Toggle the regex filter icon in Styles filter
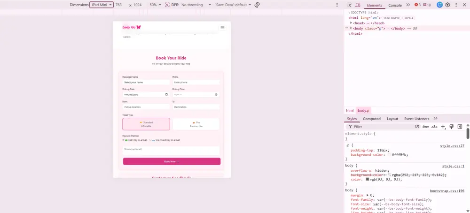 click(417, 127)
